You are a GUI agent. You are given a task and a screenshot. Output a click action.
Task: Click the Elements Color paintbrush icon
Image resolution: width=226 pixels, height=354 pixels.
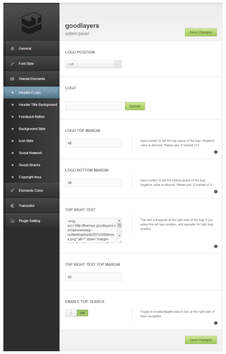(12, 191)
